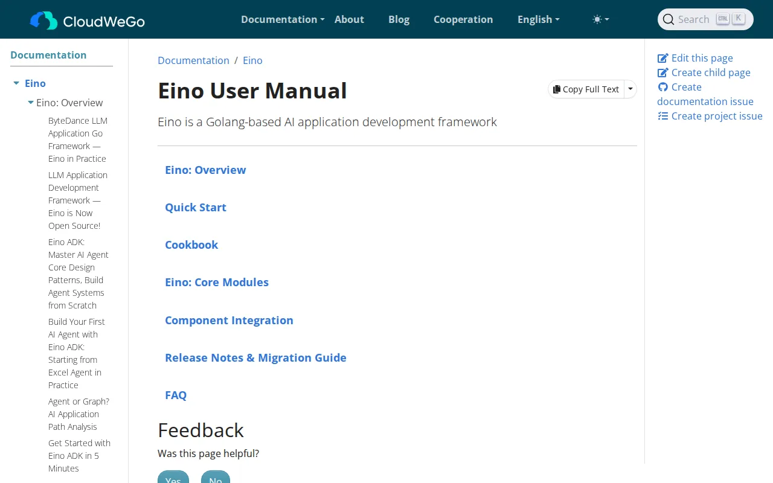Open Eino: Core Modules section
Image resolution: width=773 pixels, height=483 pixels.
coord(217,283)
